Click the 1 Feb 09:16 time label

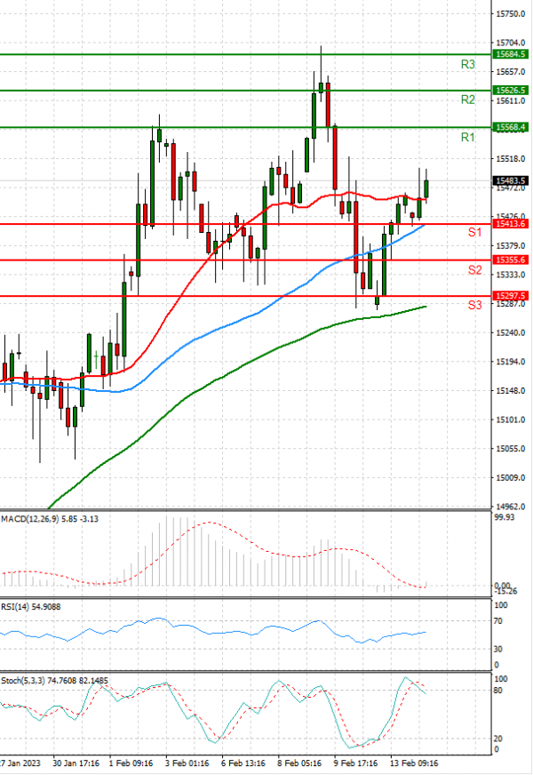coord(131,763)
